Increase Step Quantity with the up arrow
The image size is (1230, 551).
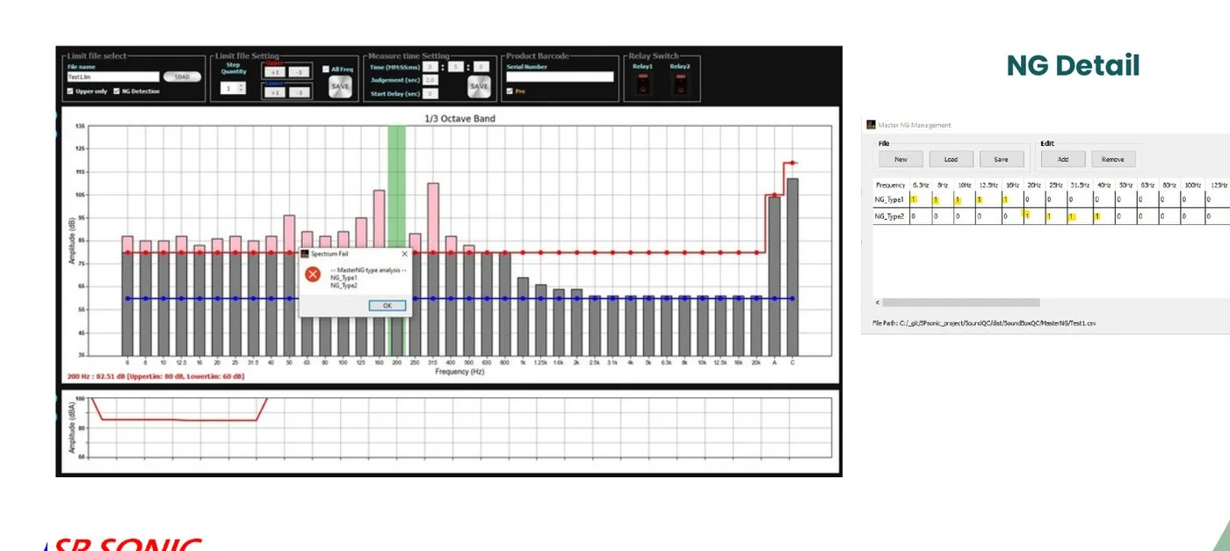242,85
